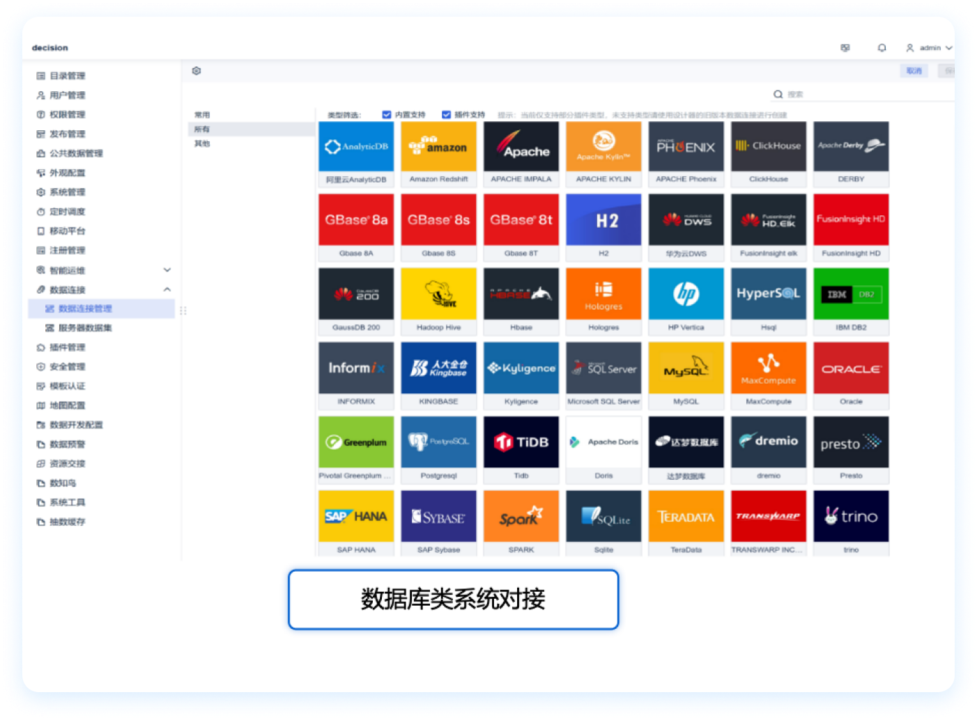Select the Postgresql tile
The image size is (977, 720).
coord(438,450)
